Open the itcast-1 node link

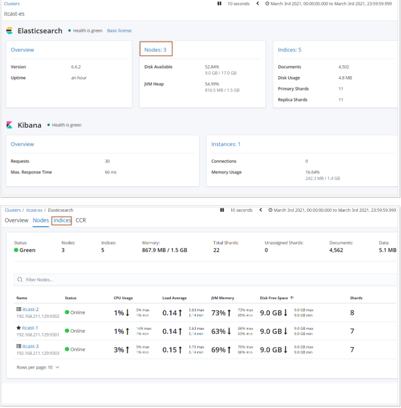coord(30,327)
